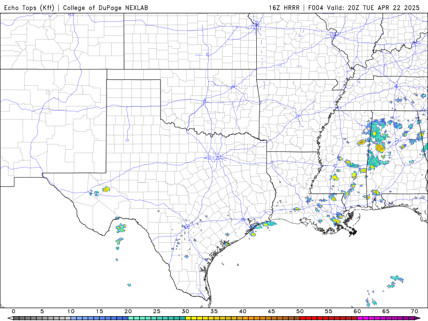Click the '40' colorbar tick label
The width and height of the screenshot is (428, 321).
pos(243,311)
